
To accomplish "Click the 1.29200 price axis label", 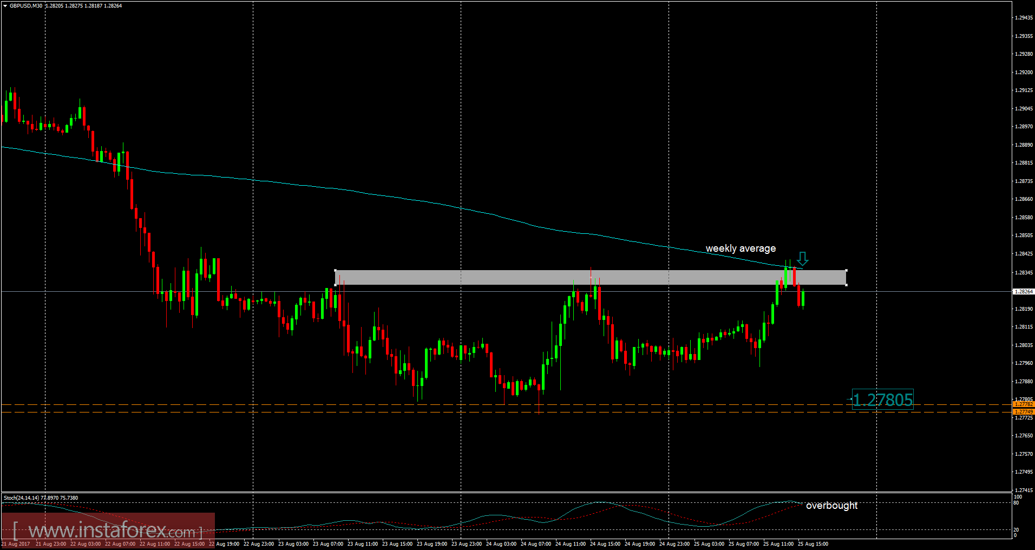I will click(x=1023, y=73).
